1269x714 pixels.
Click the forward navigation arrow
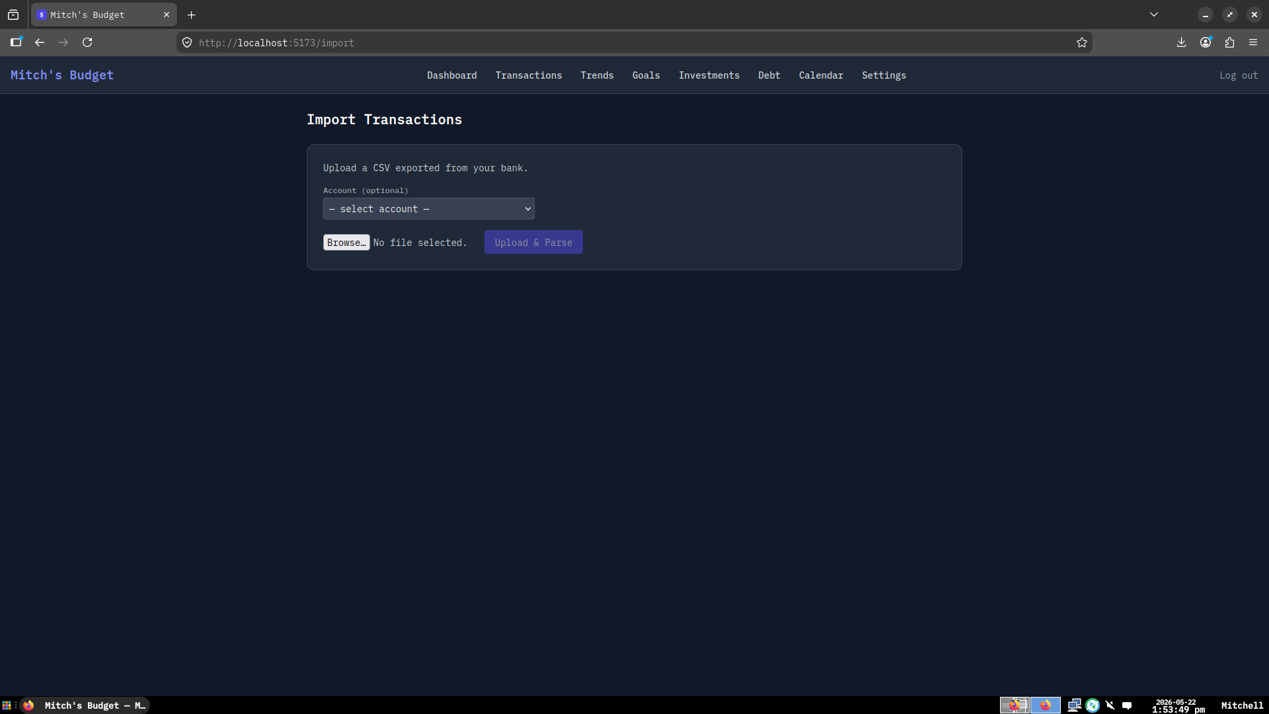pos(63,42)
